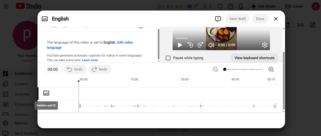Screen dimensions: 321x136
Task: Rewind the video 10 seconds
Action: (190, 45)
